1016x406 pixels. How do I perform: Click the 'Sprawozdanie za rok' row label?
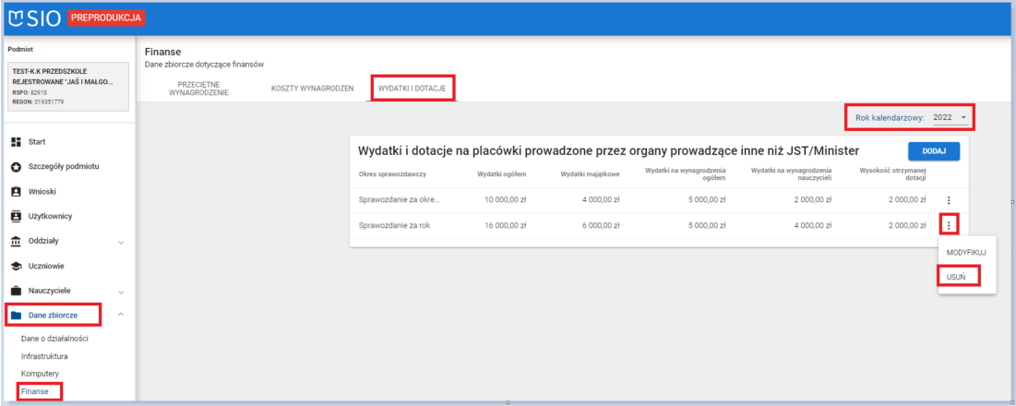tap(394, 225)
